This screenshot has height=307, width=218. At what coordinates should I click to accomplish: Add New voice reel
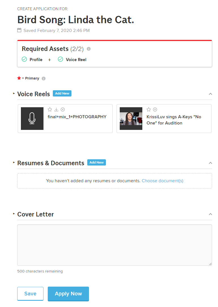(62, 93)
